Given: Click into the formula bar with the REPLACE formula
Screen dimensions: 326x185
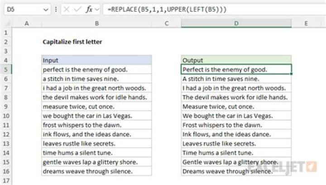Looking at the screenshot, I should point(214,9).
